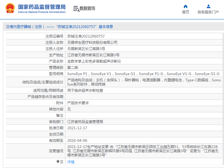224x168 pixels.
Task: Click the attachment value 产品技术要求
Action: click(x=78, y=103)
